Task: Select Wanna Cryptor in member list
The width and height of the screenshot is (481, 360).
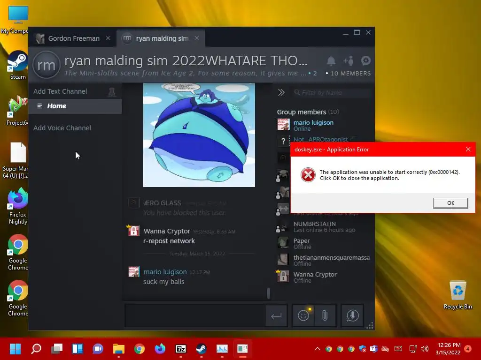Action: click(x=323, y=277)
